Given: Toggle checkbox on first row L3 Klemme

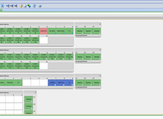Looking at the screenshot, I should (x=100, y=33).
